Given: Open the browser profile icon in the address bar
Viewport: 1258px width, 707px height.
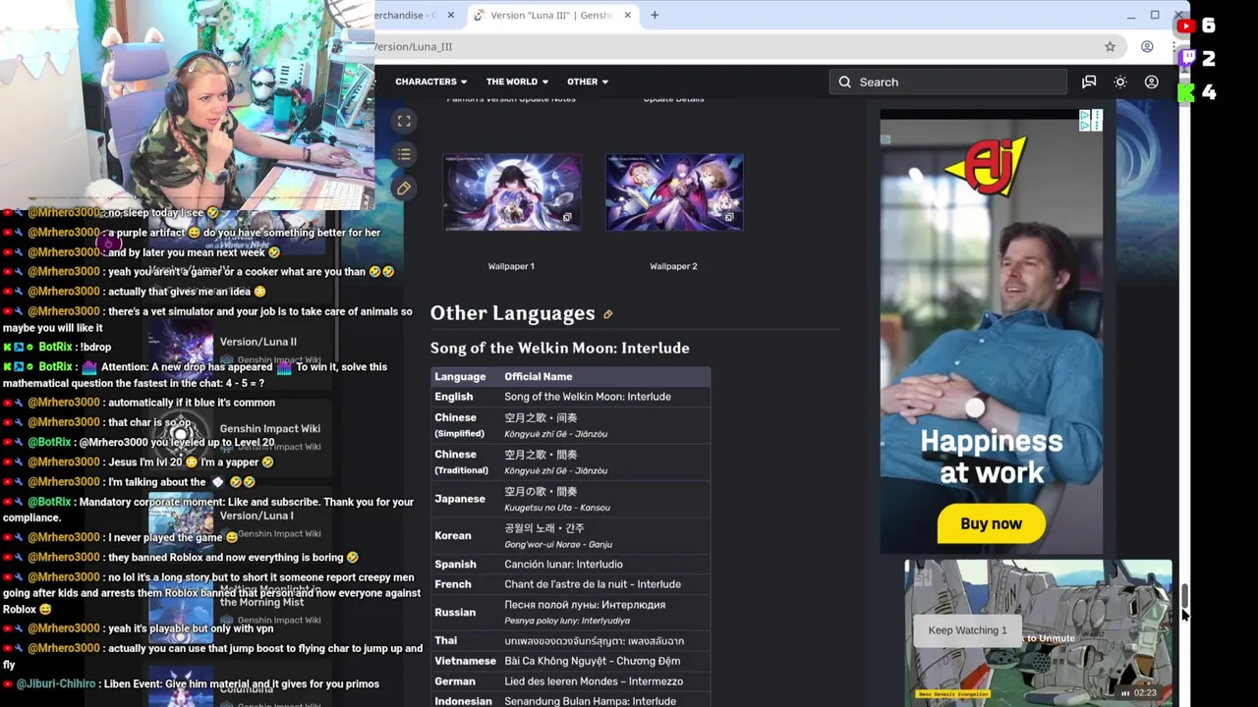Looking at the screenshot, I should click(x=1147, y=46).
